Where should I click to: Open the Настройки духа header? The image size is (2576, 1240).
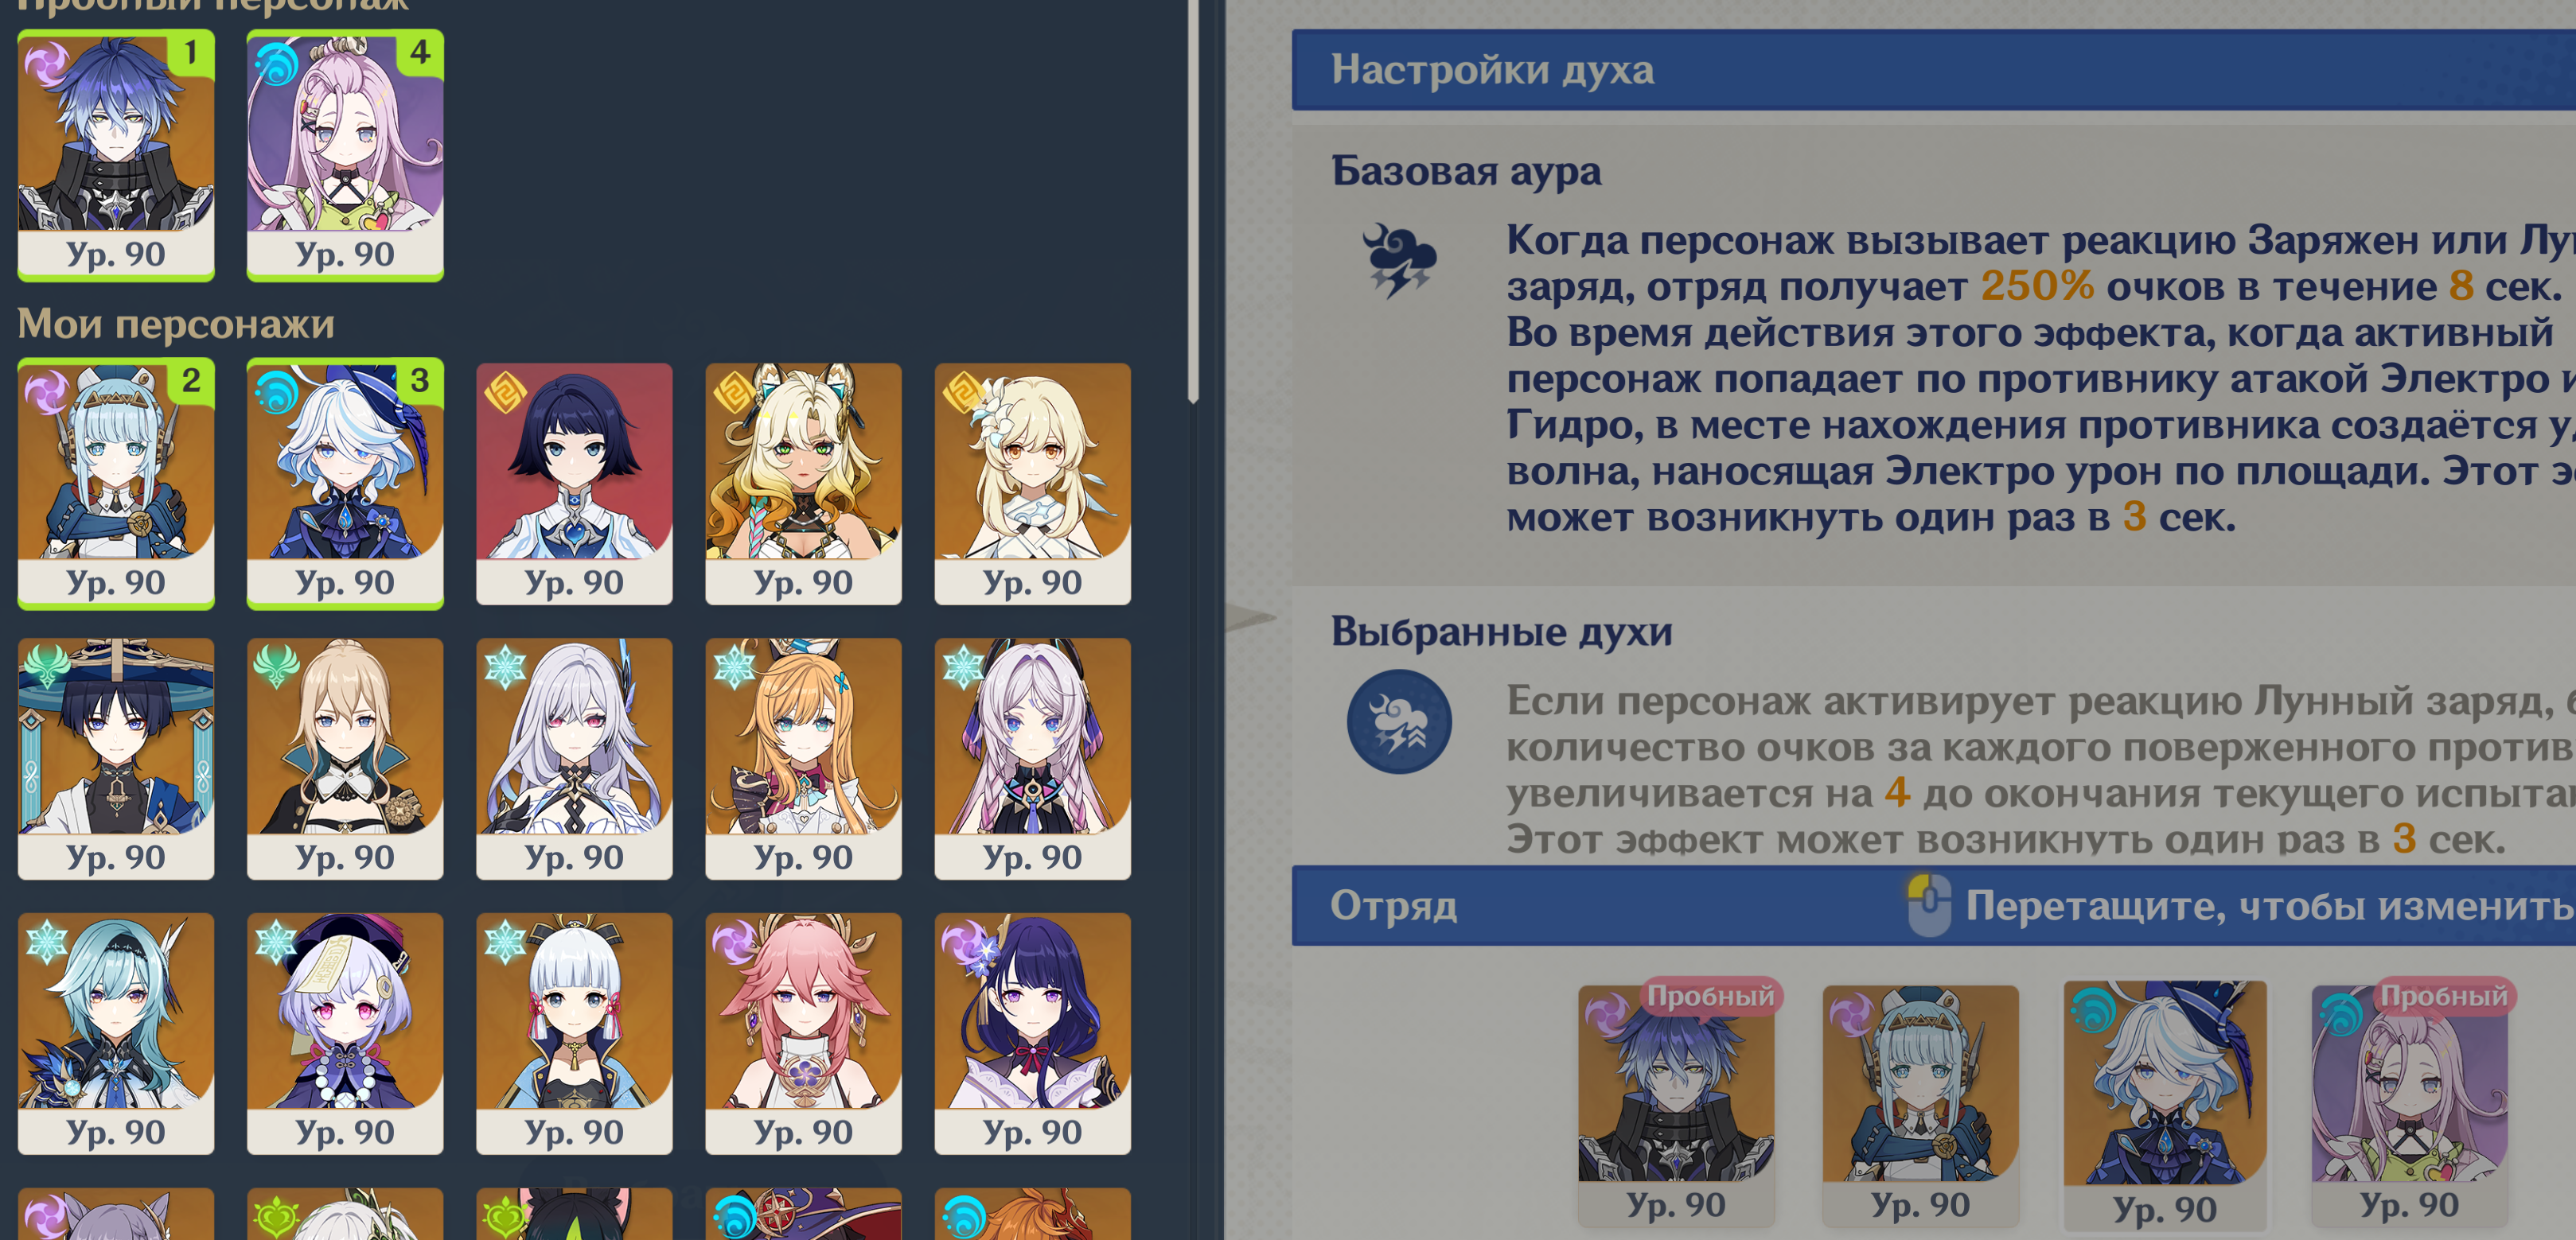[x=1934, y=70]
